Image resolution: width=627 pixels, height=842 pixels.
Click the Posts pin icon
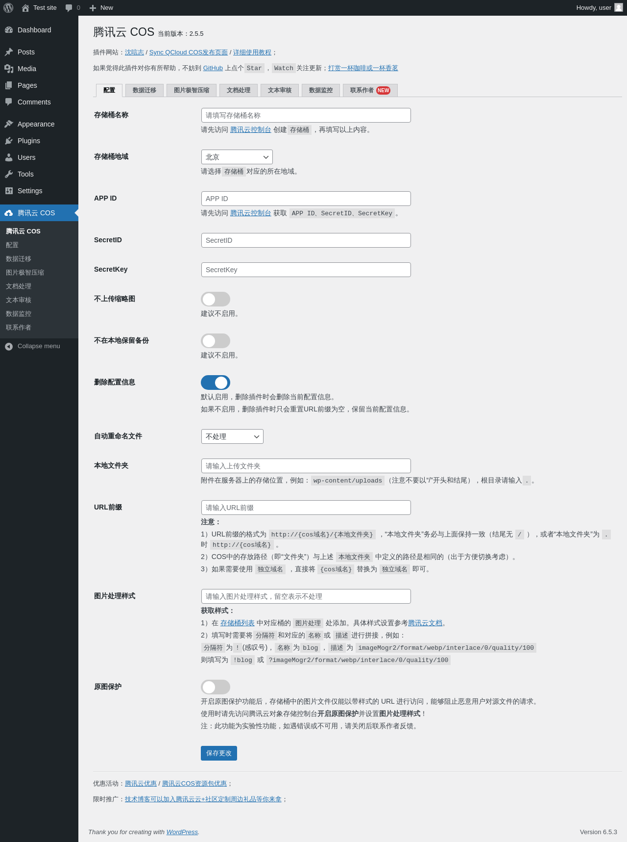[x=9, y=52]
